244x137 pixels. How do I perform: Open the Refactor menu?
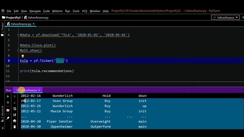[58, 11]
